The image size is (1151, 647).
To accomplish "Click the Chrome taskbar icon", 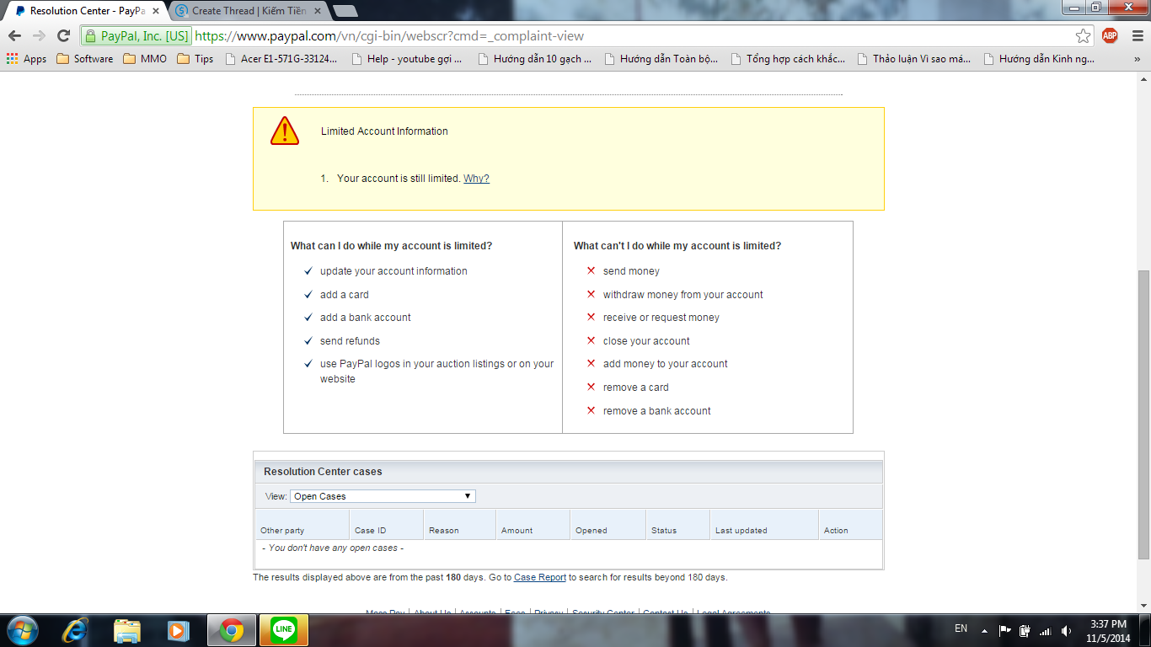I will tap(232, 630).
